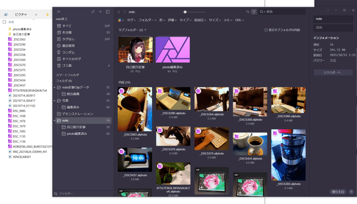Select _DSC5375 file in Explorer
Screen dimensions: 357x204
pos(19,70)
